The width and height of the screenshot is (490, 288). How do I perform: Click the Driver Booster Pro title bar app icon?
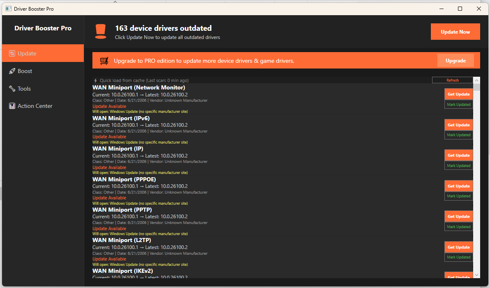[9, 9]
